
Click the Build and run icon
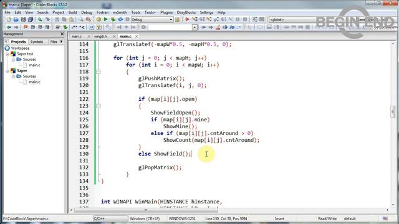tap(113, 19)
